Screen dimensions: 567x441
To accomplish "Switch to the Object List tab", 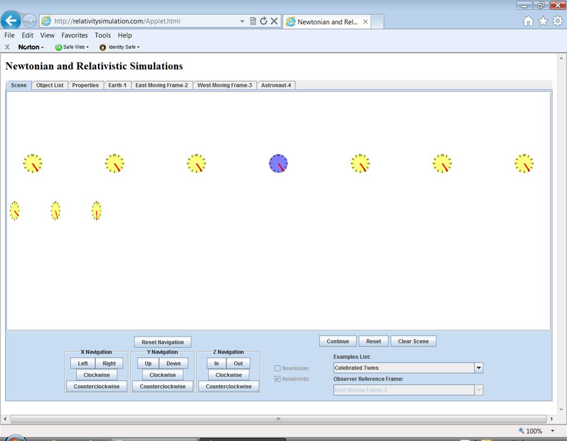I will tap(49, 85).
